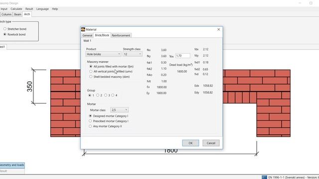This screenshot has width=319, height=179.
Task: Switch to the Beam tab
Action: (x=18, y=14)
